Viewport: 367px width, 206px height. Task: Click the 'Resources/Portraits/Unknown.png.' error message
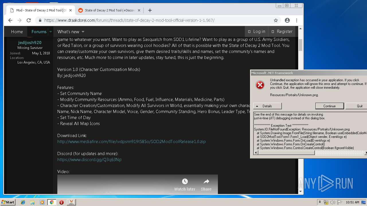(294, 95)
